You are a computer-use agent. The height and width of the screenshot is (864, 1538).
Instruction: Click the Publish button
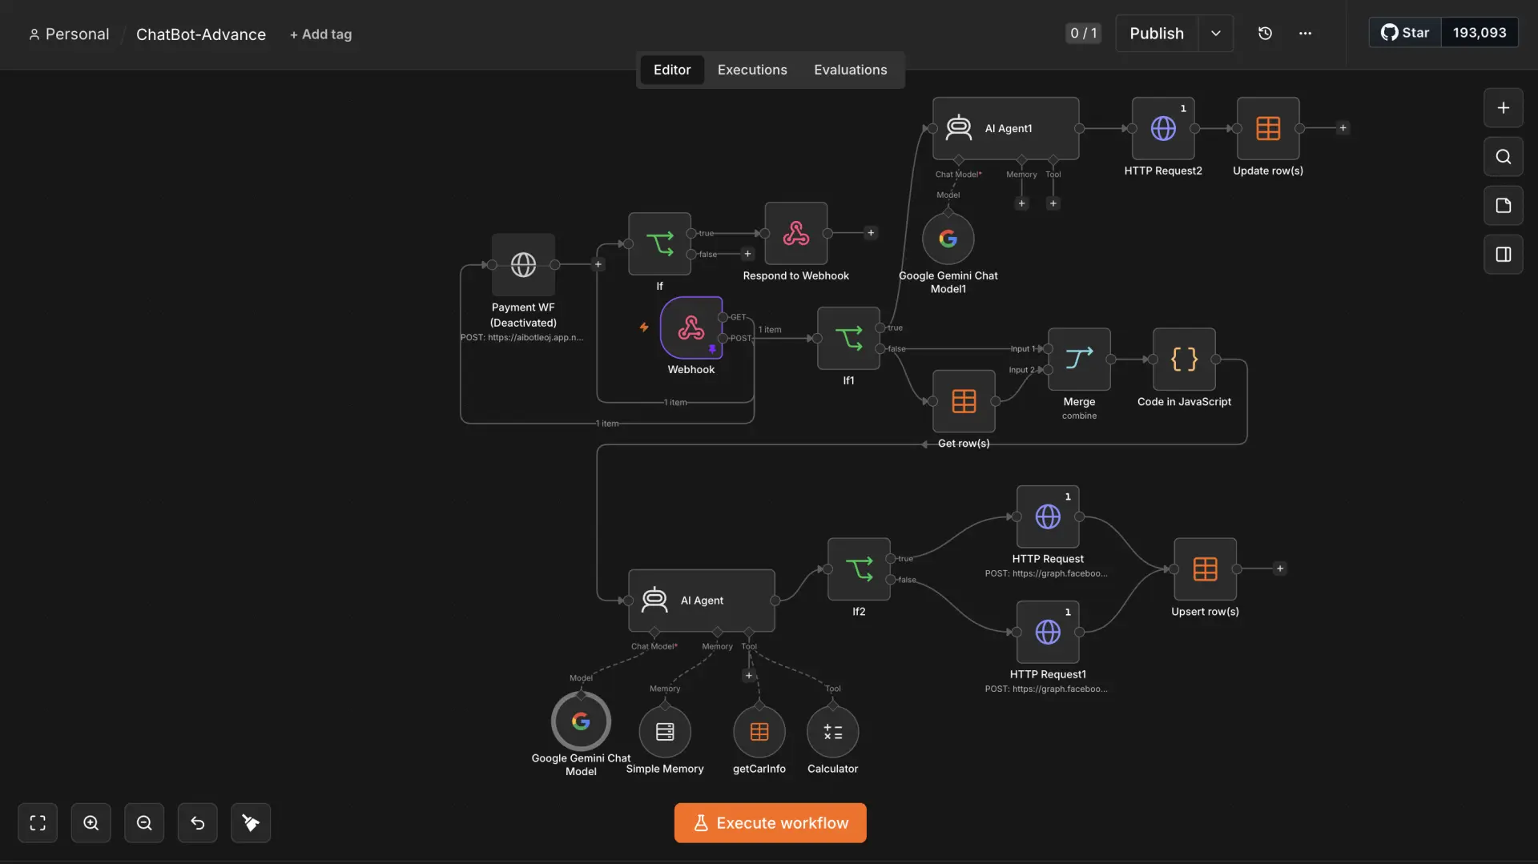tap(1156, 34)
